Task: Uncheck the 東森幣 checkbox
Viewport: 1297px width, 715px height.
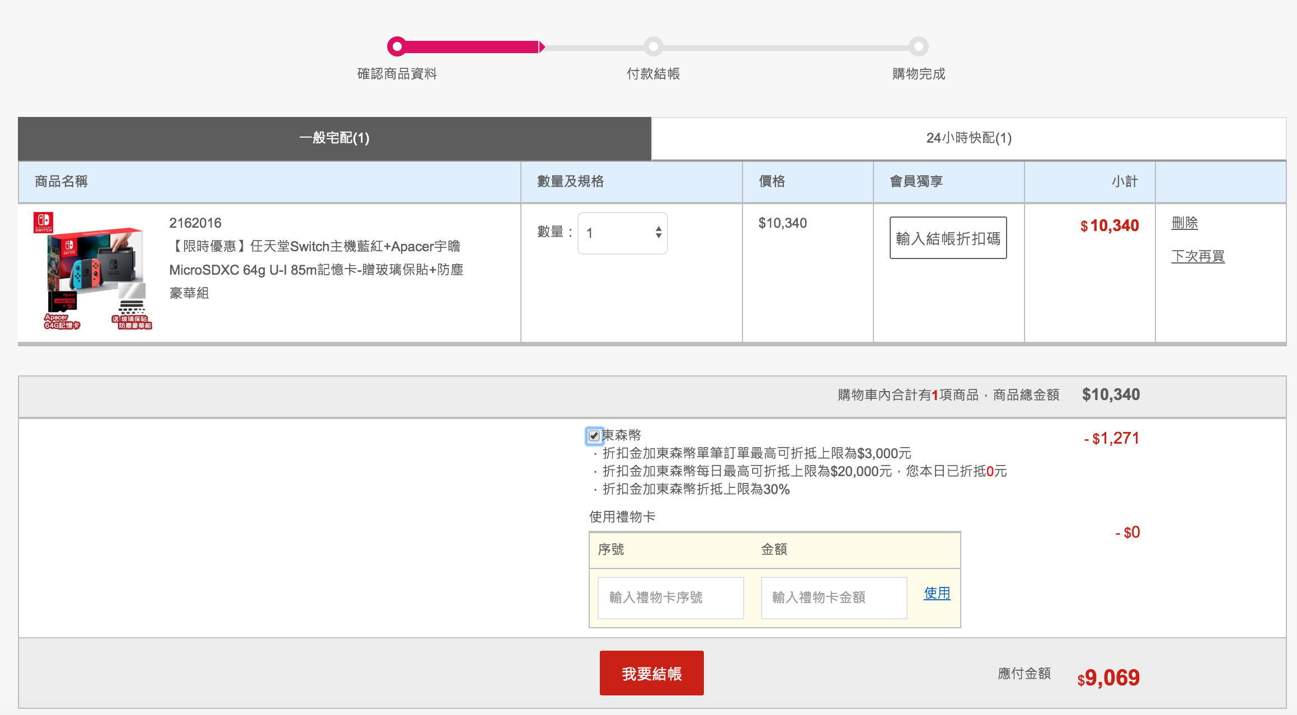Action: (594, 436)
